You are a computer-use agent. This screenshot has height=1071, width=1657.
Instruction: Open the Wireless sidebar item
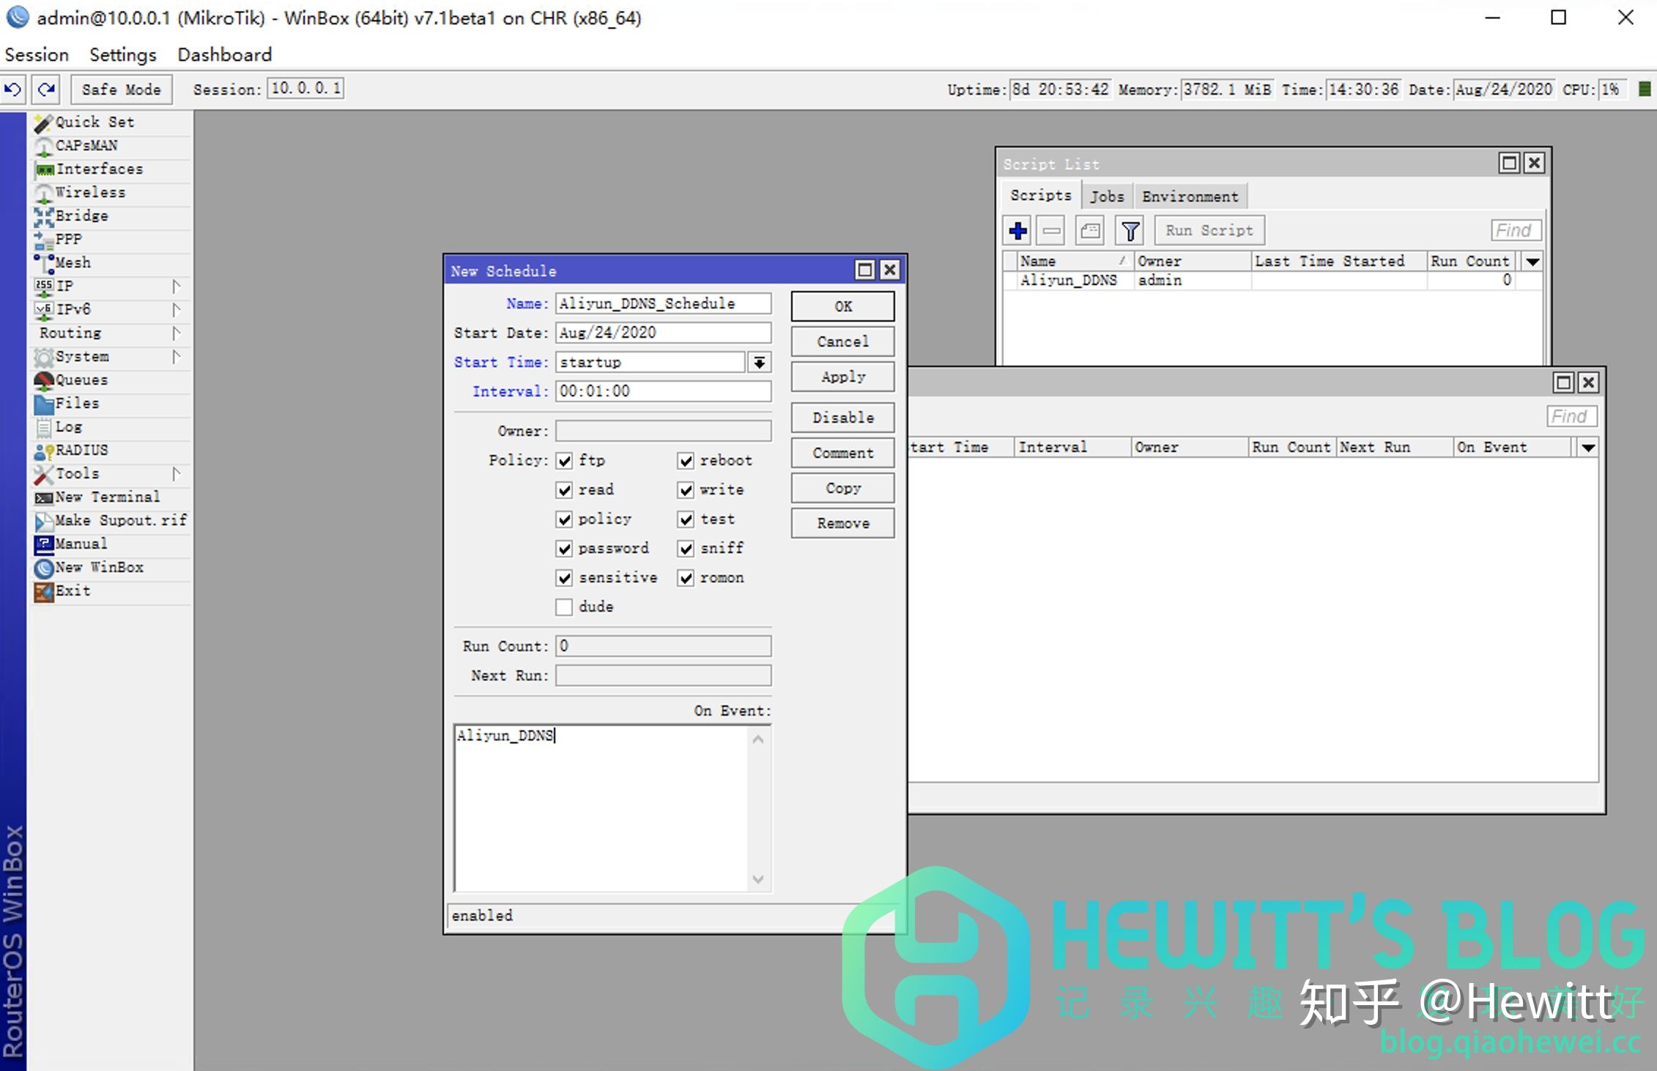click(111, 193)
